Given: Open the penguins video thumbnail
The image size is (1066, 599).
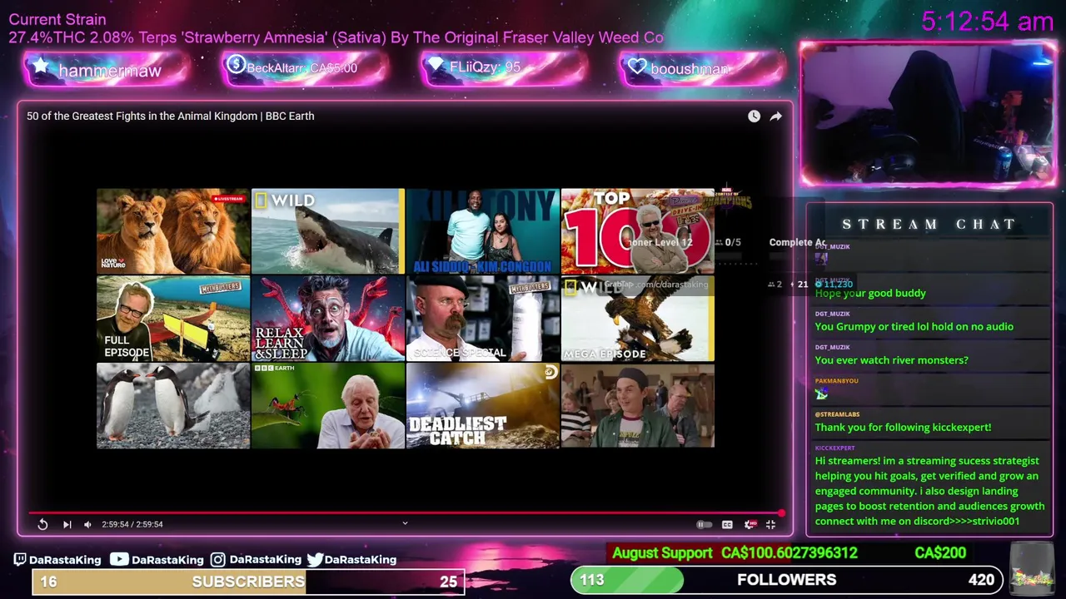Looking at the screenshot, I should tap(173, 406).
